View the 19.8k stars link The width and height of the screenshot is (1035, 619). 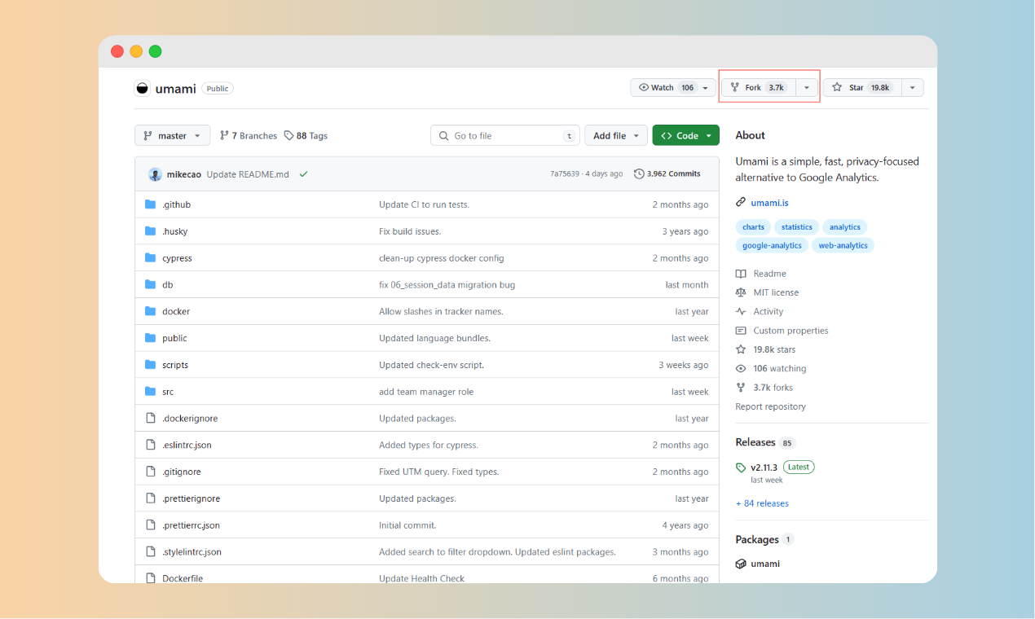click(x=774, y=349)
